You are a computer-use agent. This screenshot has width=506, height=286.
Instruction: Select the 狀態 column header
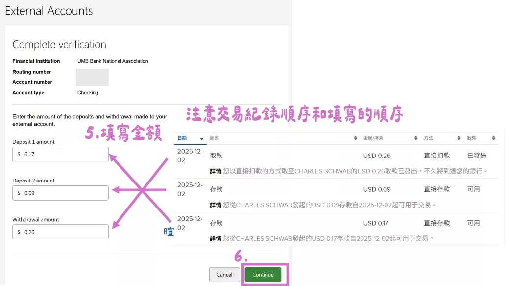pyautogui.click(x=473, y=138)
